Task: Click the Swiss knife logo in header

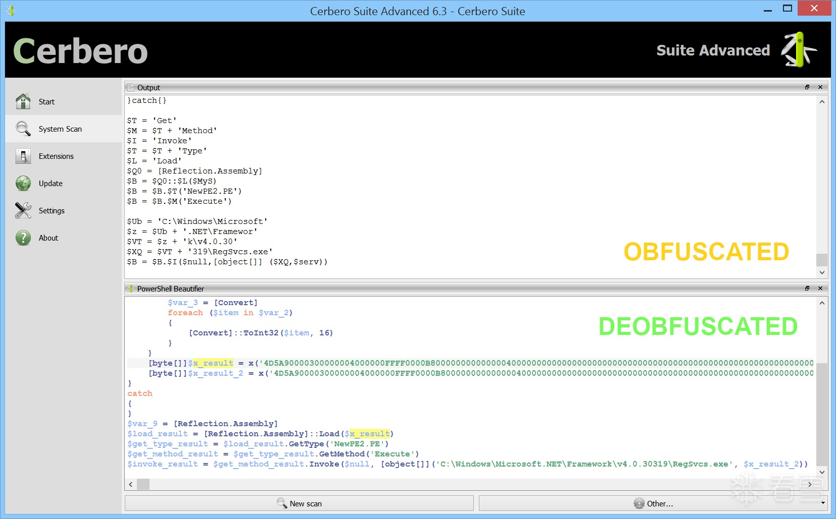Action: [799, 49]
